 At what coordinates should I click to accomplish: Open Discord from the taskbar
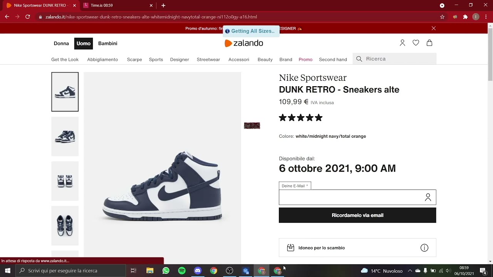pyautogui.click(x=198, y=271)
